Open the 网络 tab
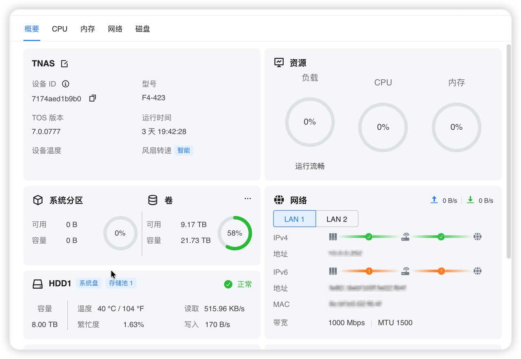Viewport: 521px width, 359px height. (115, 29)
